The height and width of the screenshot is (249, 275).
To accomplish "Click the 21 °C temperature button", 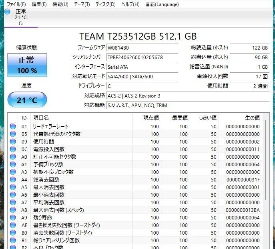I will point(27,100).
